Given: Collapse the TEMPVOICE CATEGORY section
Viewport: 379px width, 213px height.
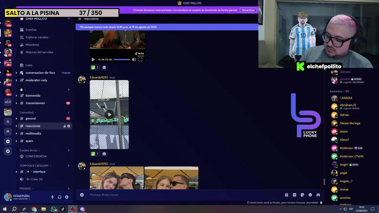Looking at the screenshot, I should 36,166.
